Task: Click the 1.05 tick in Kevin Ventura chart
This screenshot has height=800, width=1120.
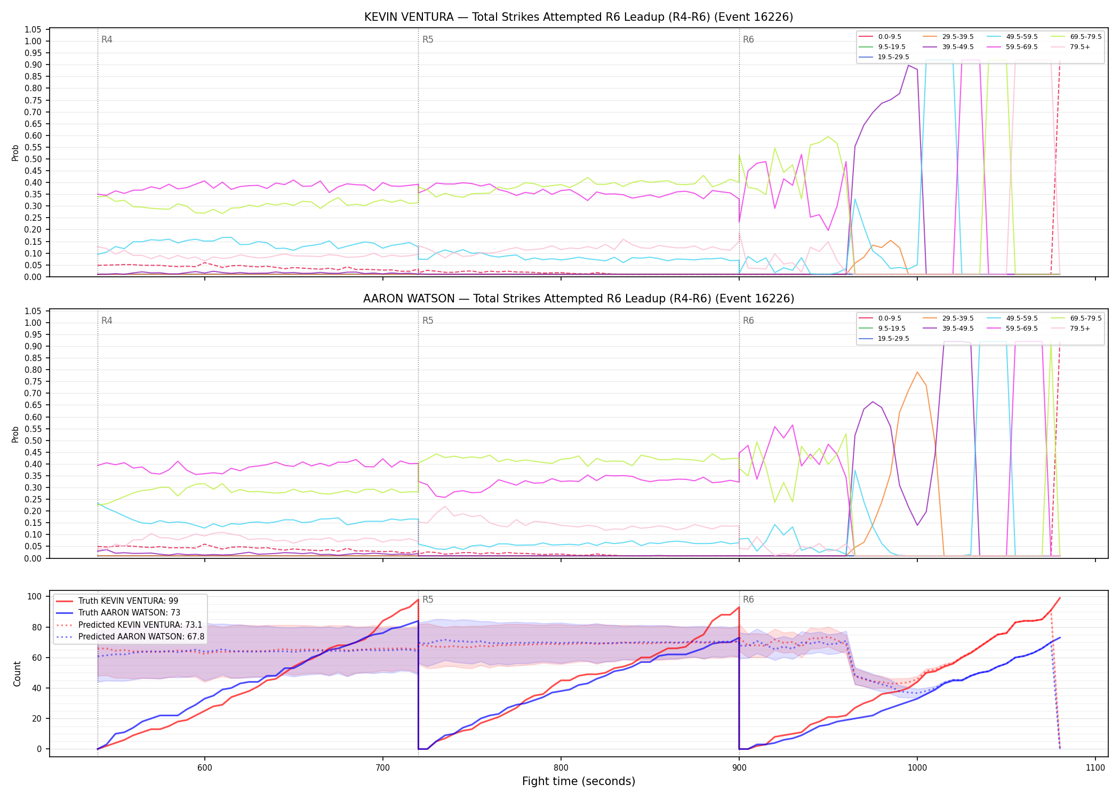Action: point(33,29)
